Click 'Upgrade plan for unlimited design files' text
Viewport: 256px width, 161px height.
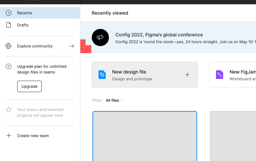tap(42, 69)
